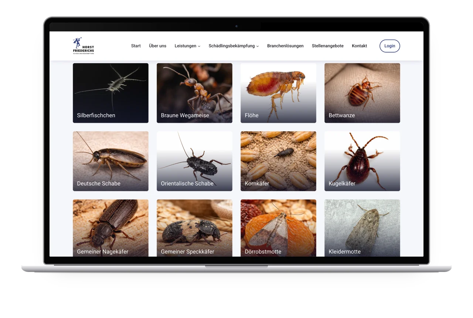Select the Flöhe pest card
The image size is (473, 318).
[x=278, y=93]
